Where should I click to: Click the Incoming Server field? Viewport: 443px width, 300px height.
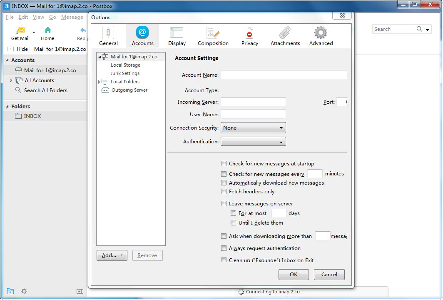click(253, 102)
